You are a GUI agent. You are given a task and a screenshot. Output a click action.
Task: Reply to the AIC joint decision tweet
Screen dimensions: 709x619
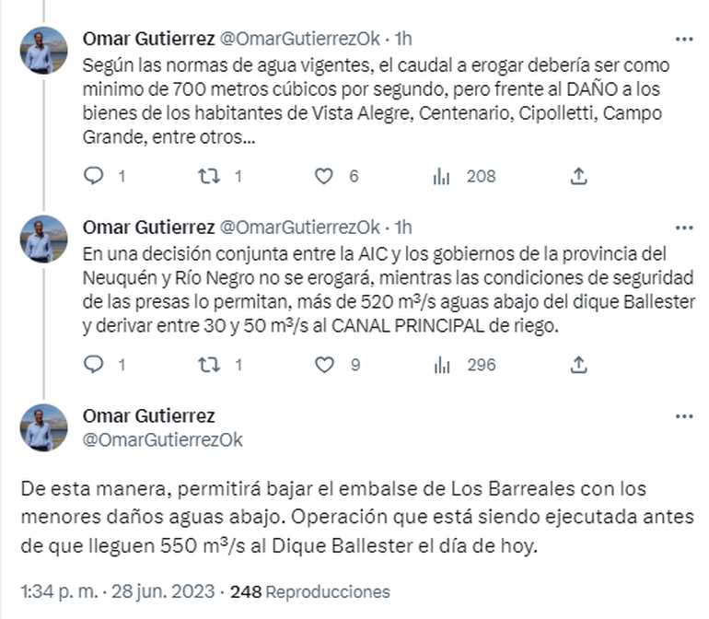pos(95,365)
